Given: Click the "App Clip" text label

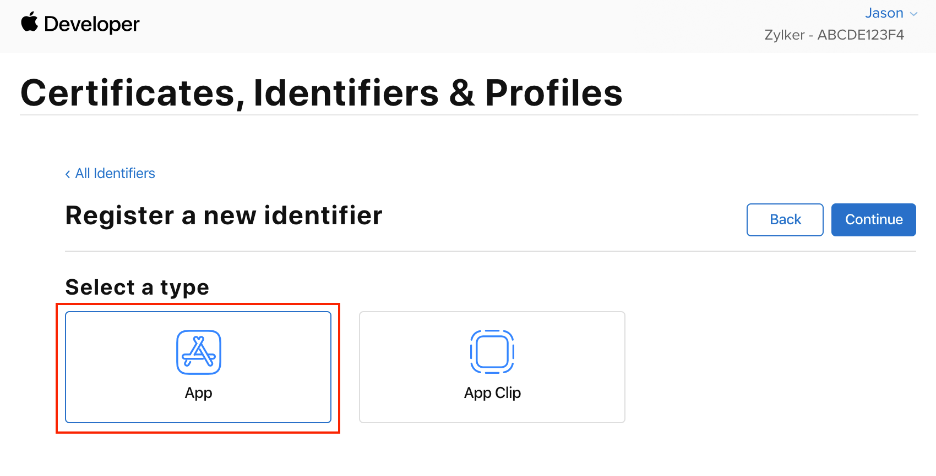Looking at the screenshot, I should click(492, 393).
